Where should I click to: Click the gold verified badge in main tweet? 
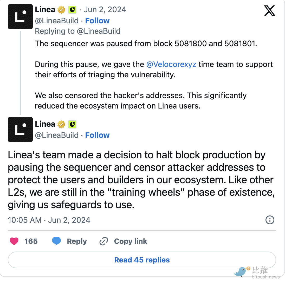click(61, 124)
